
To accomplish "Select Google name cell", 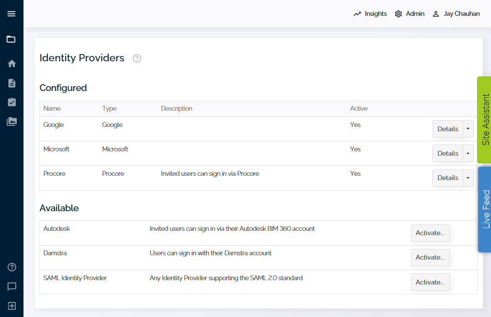I will [54, 125].
